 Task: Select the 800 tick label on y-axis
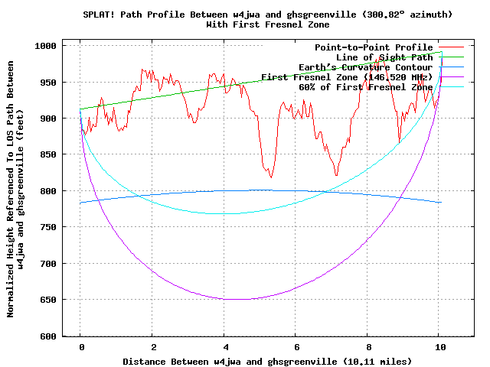point(49,191)
